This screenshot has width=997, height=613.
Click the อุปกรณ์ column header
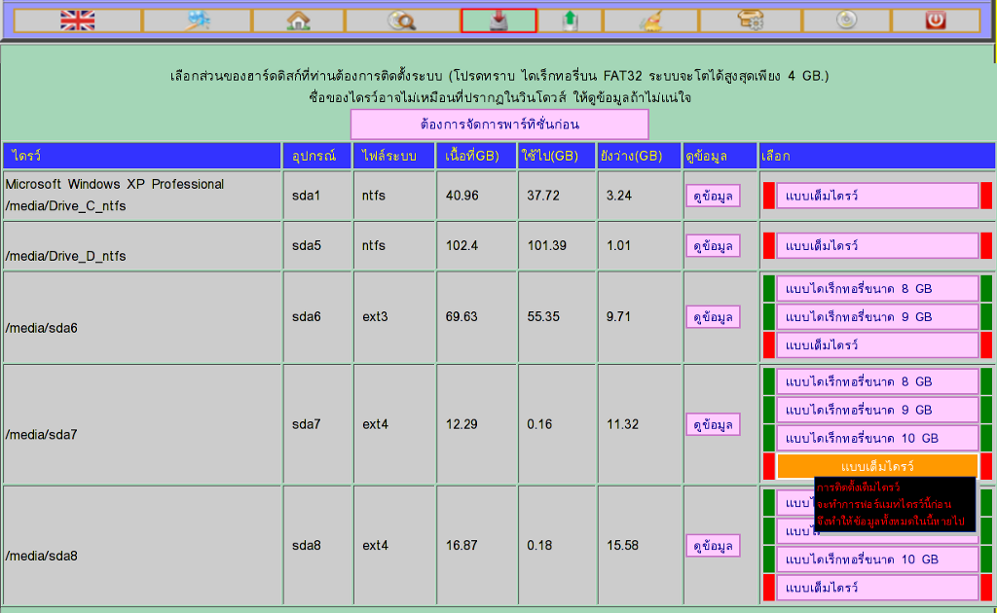point(317,156)
